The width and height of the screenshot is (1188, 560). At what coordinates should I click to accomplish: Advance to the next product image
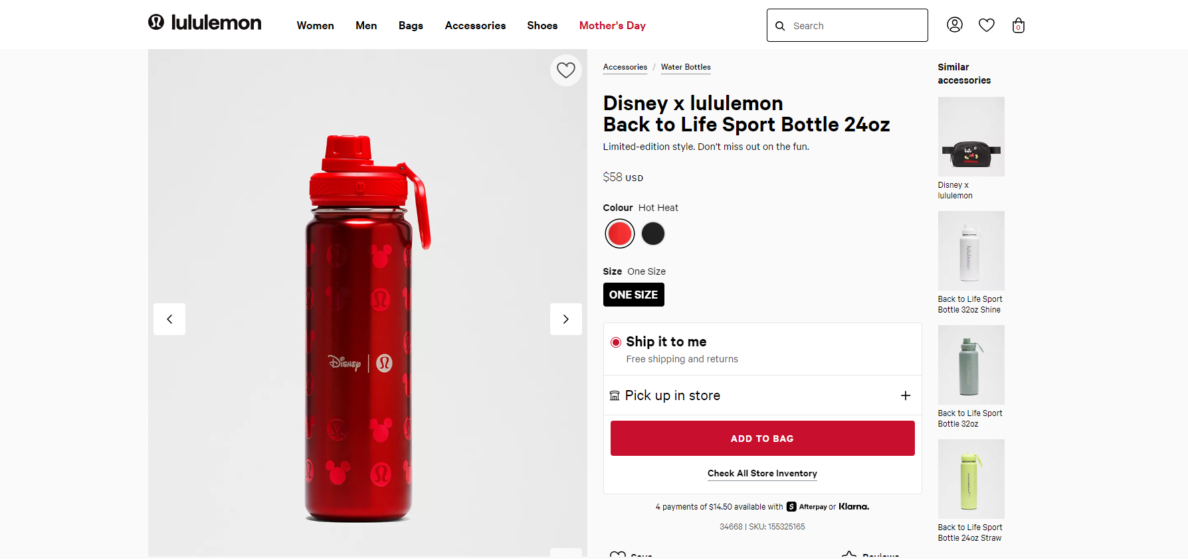point(566,319)
